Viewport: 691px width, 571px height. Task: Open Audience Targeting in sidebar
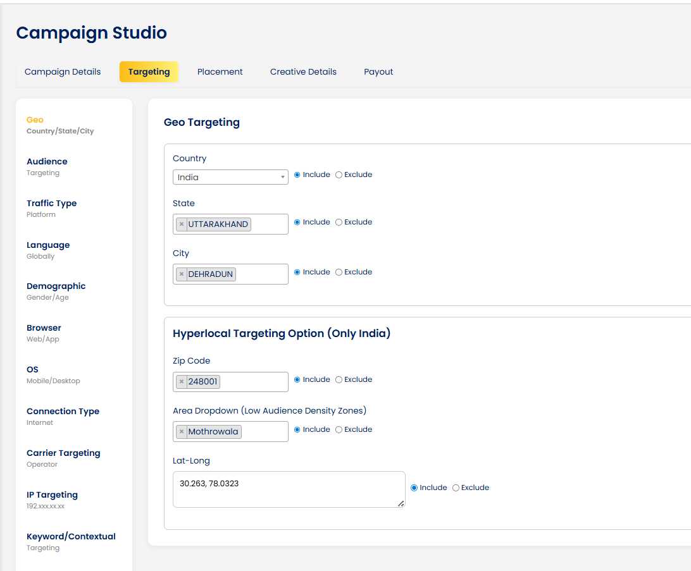tap(47, 167)
